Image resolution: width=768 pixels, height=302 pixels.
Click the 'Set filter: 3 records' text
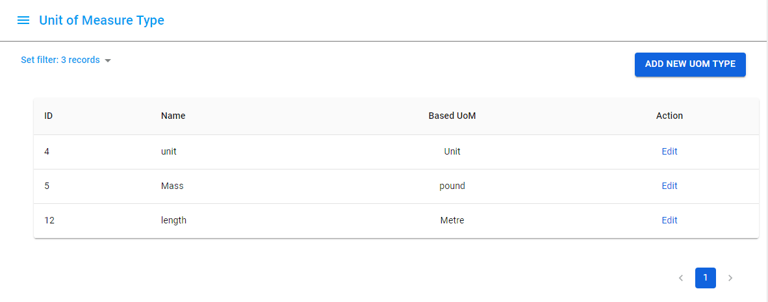pyautogui.click(x=60, y=60)
